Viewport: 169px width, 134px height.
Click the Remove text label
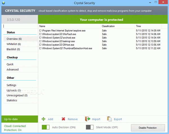(x=73, y=119)
